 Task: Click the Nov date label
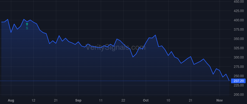tap(220, 100)
